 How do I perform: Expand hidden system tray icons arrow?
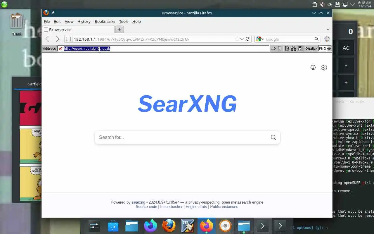(x=353, y=4)
